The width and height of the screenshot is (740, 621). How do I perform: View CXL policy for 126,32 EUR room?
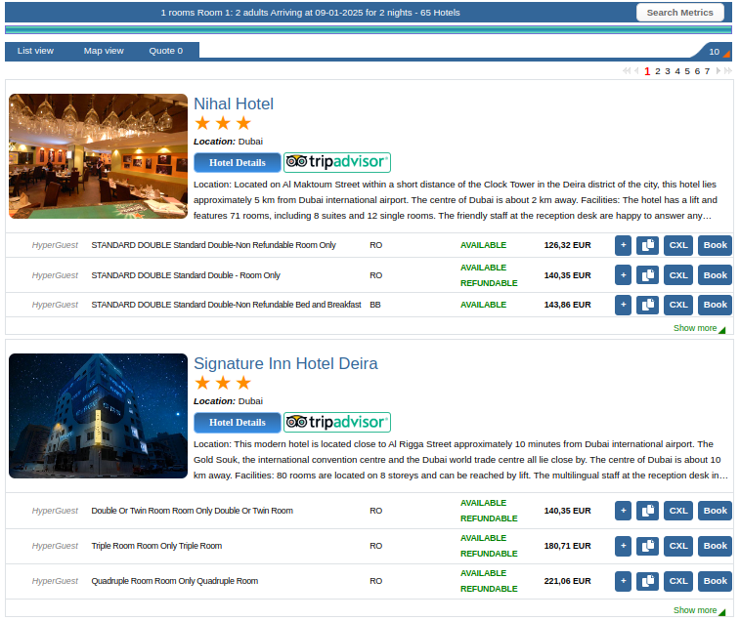pos(678,245)
